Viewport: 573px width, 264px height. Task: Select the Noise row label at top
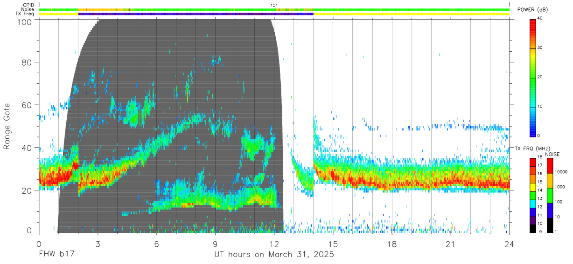point(28,9)
